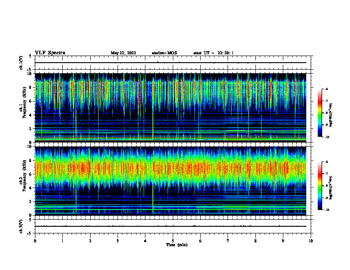This screenshot has height=270, width=350.
Task: Click the "-10" tick on the ch.1 colorbar
Action: click(327, 137)
